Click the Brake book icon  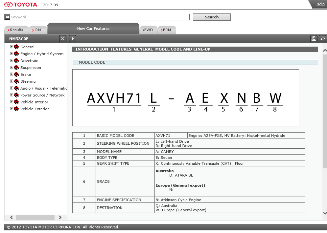[x=16, y=74]
